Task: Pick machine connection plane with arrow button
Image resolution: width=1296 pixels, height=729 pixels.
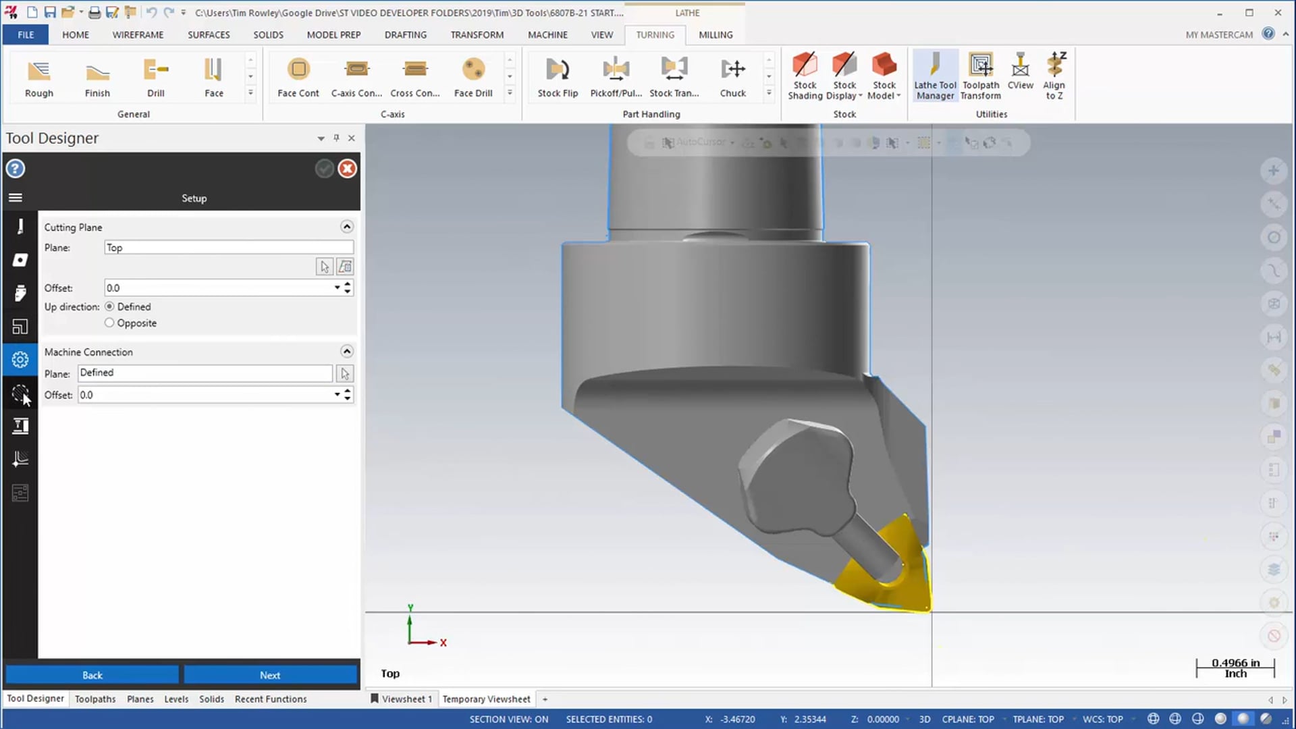Action: pyautogui.click(x=345, y=373)
